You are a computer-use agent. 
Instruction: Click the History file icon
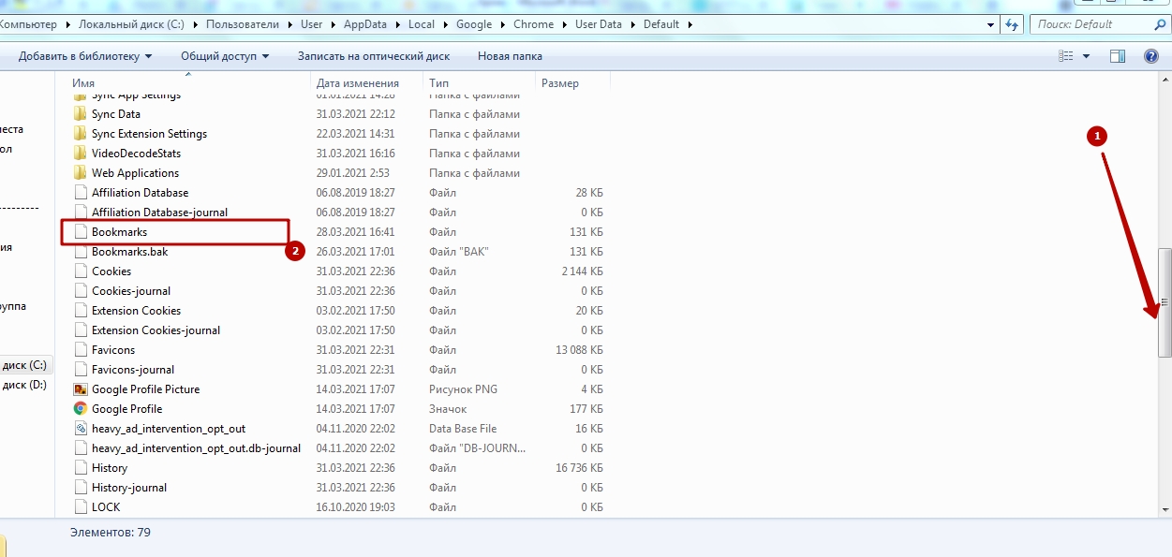pos(81,468)
